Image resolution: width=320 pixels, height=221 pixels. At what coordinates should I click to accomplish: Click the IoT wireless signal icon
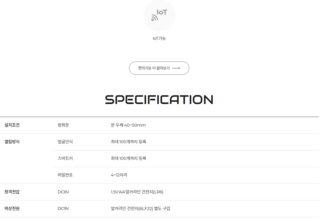[159, 15]
